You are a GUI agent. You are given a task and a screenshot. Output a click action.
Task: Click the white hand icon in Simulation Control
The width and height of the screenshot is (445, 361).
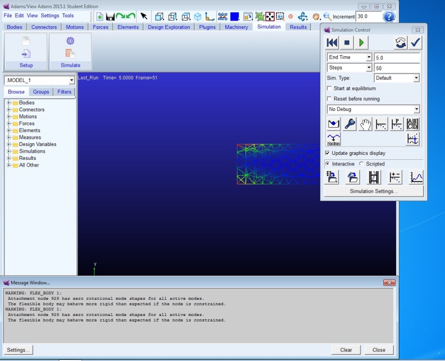pyautogui.click(x=365, y=124)
